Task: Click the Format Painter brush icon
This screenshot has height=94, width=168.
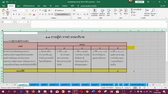Action: [8, 15]
